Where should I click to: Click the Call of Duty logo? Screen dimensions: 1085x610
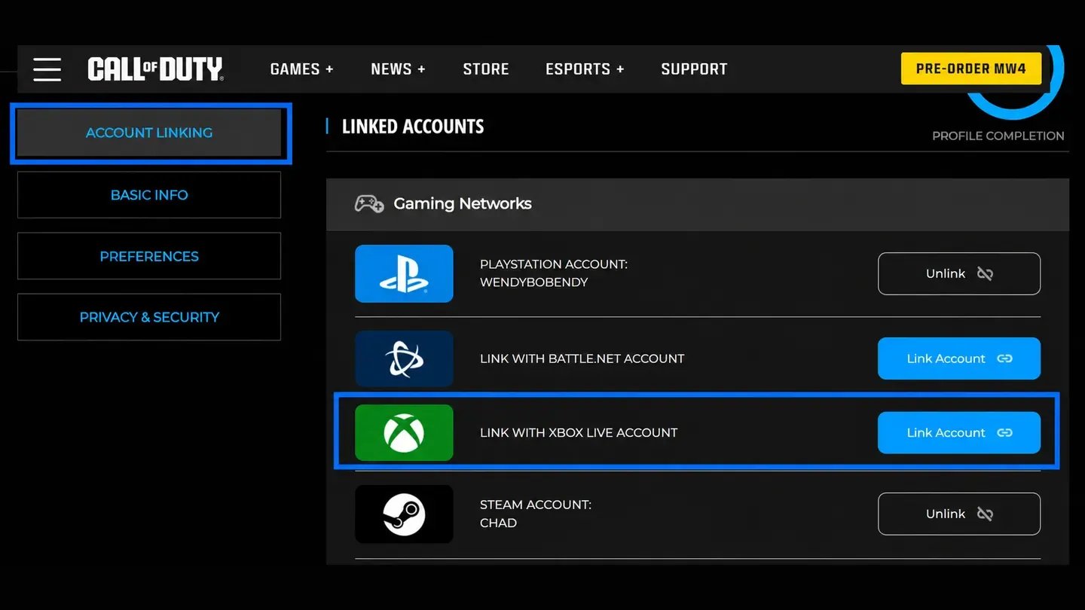coord(155,69)
